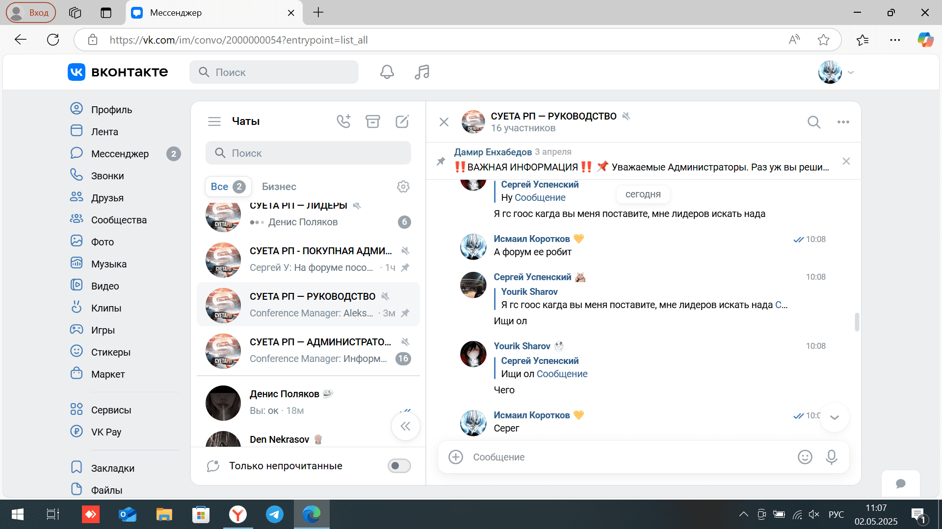
Task: Record a voice message
Action: [832, 457]
